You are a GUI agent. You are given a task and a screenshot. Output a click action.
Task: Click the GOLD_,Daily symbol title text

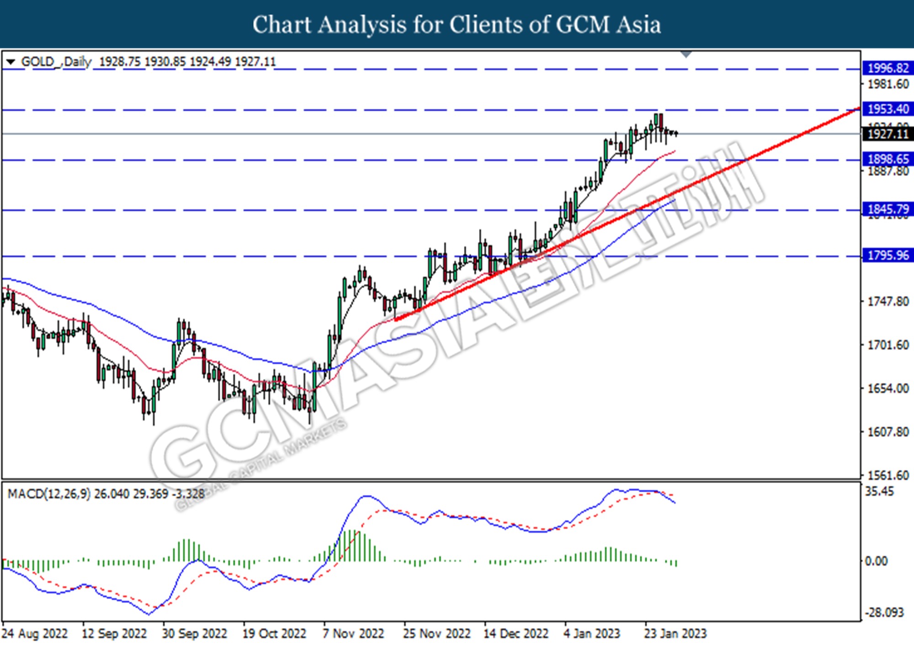pyautogui.click(x=57, y=62)
